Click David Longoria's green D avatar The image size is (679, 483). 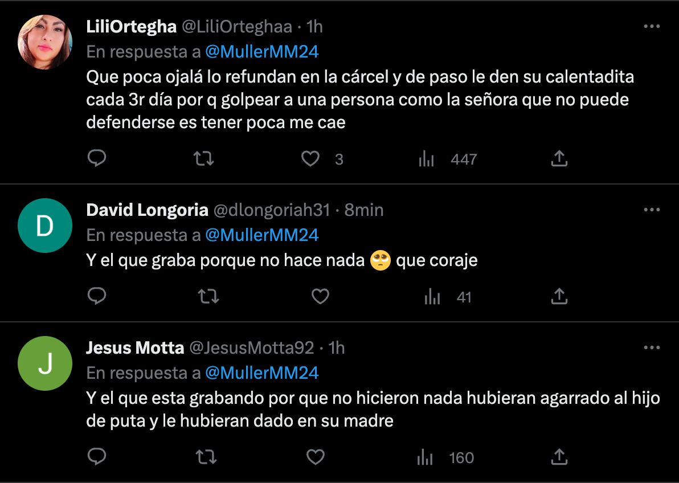pyautogui.click(x=45, y=226)
